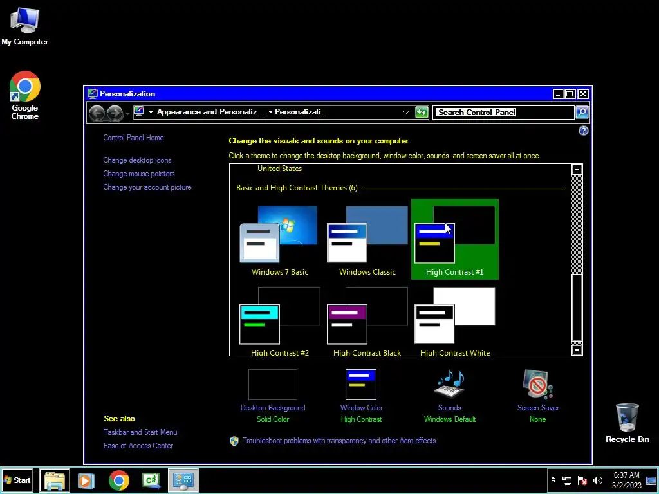Image resolution: width=659 pixels, height=494 pixels.
Task: Show hidden tray icons arrow
Action: pos(553,480)
